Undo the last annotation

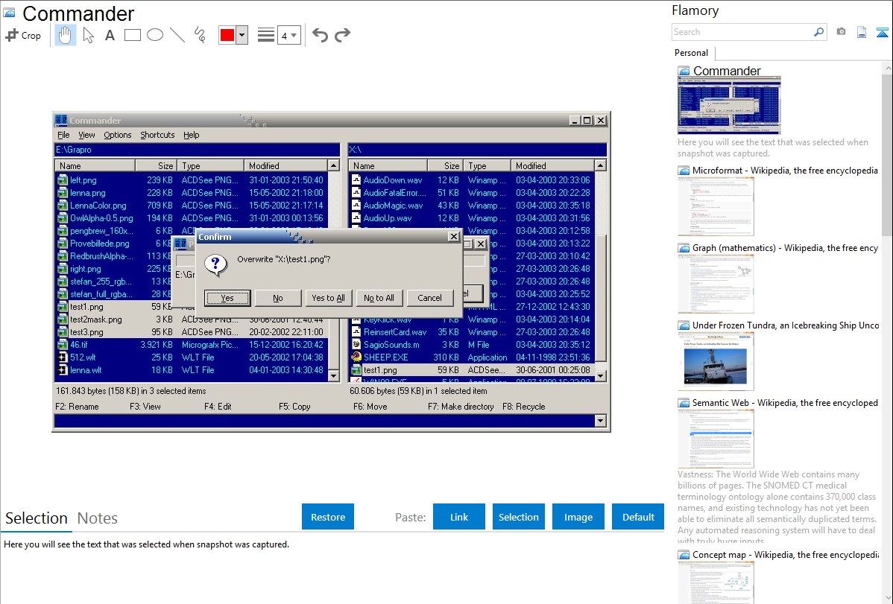pos(320,35)
